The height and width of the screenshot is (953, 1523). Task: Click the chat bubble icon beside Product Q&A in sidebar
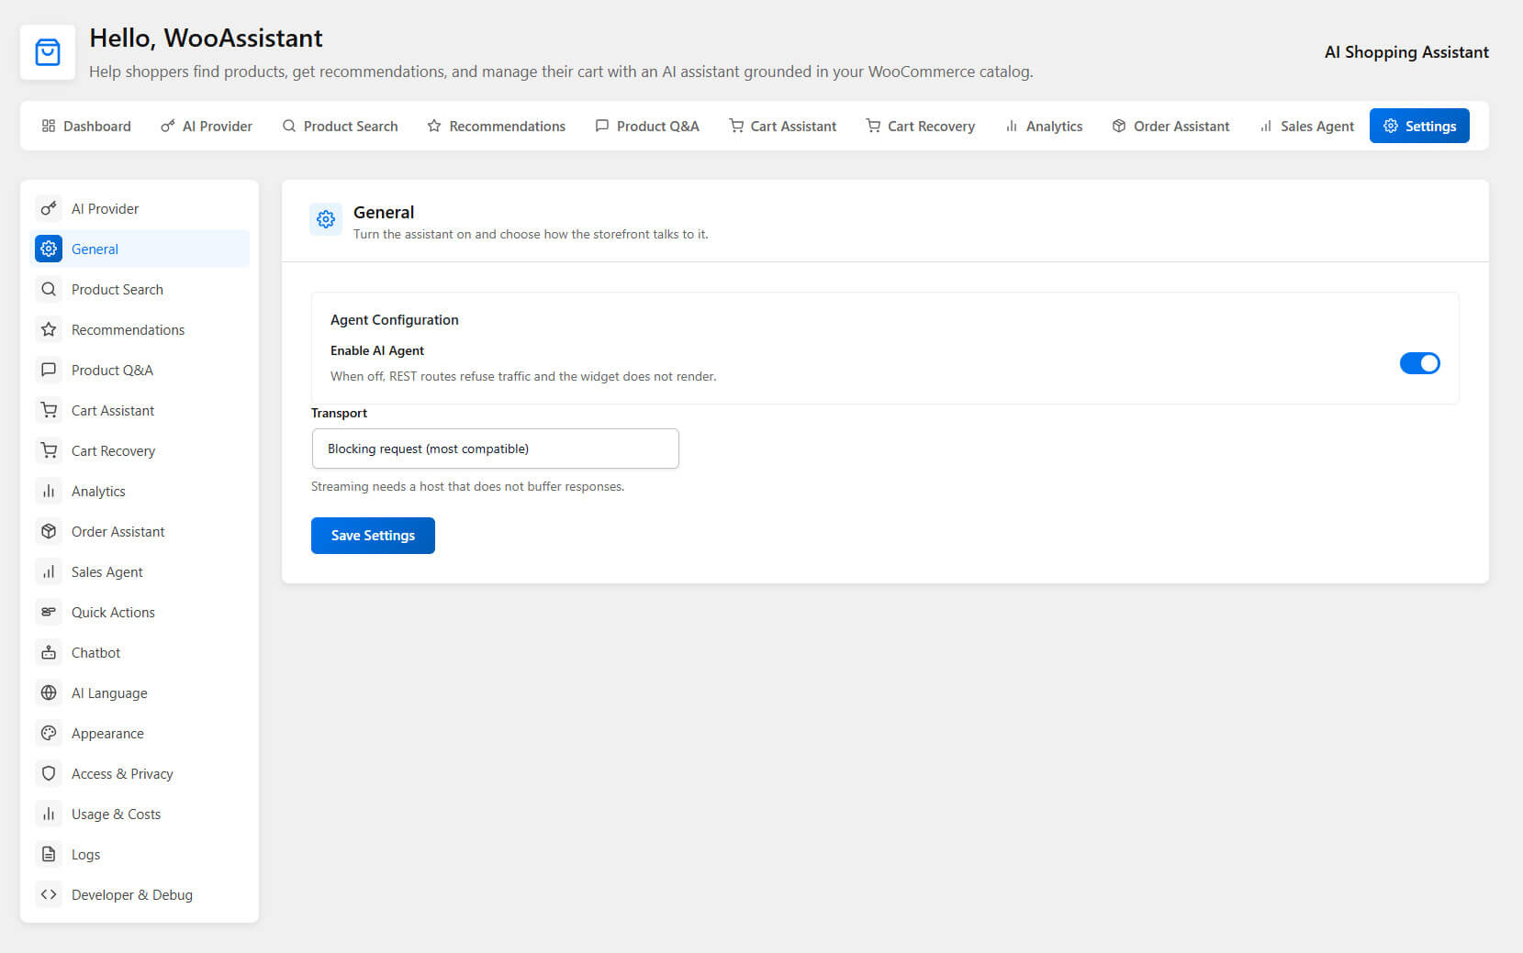pos(49,370)
